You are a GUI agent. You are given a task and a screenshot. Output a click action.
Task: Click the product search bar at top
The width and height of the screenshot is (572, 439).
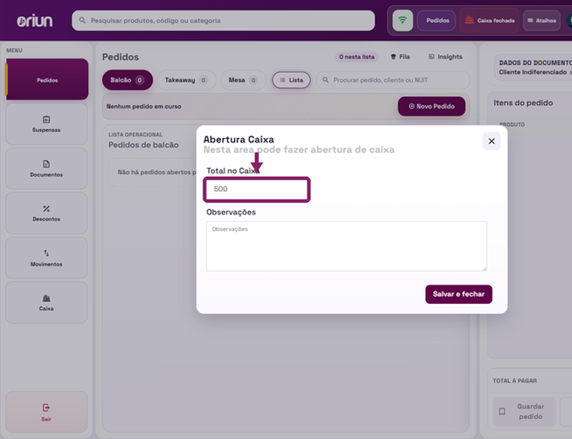coord(223,21)
